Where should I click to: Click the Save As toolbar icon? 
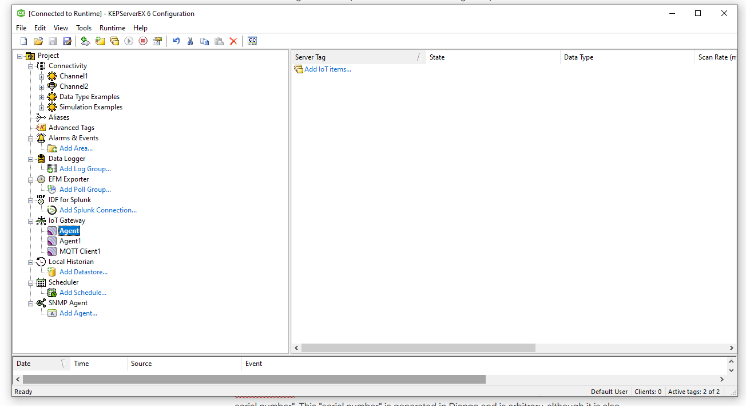click(67, 41)
